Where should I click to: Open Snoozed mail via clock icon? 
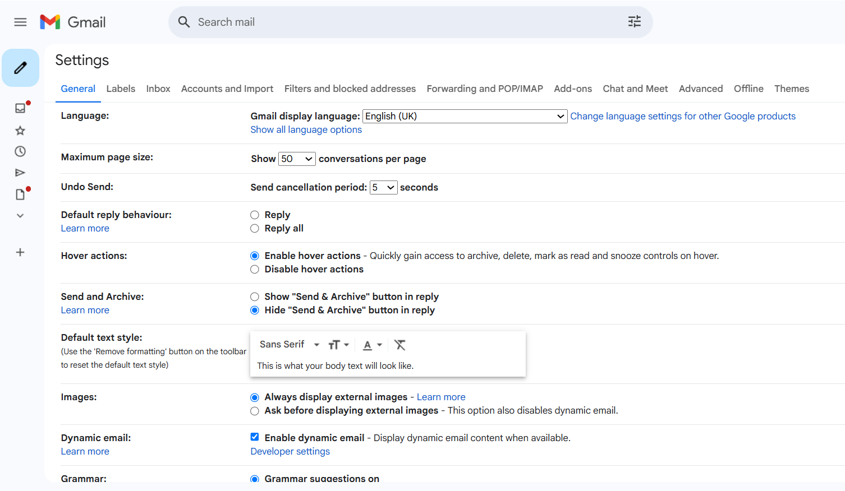coord(20,151)
